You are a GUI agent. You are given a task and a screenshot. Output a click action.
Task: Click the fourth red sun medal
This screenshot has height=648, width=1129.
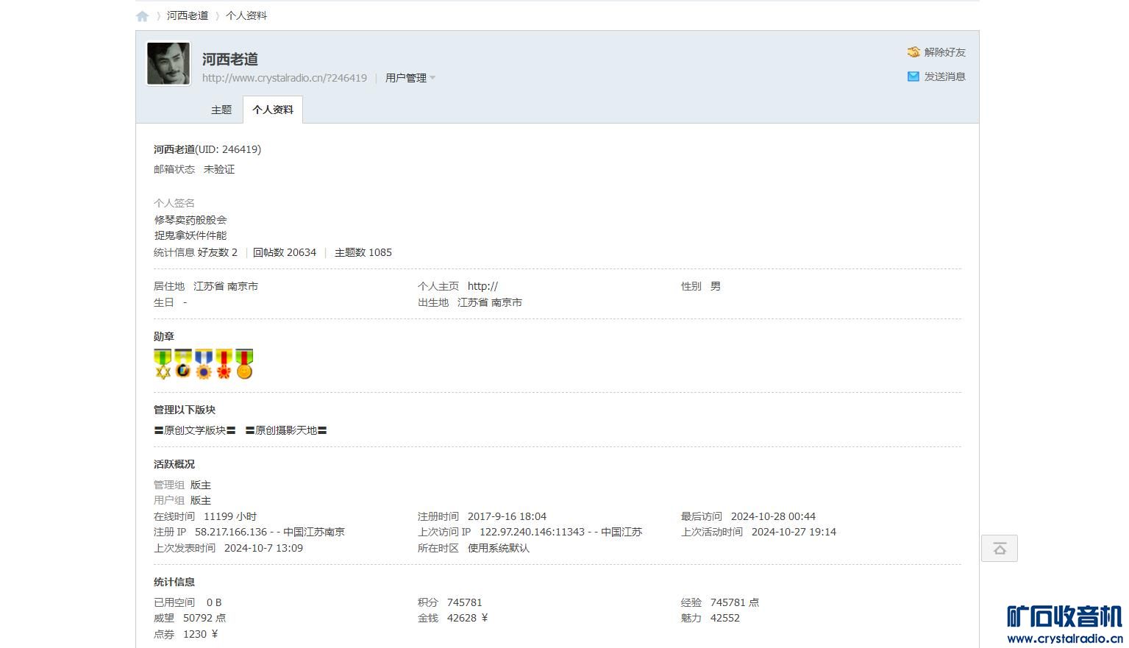coord(224,364)
